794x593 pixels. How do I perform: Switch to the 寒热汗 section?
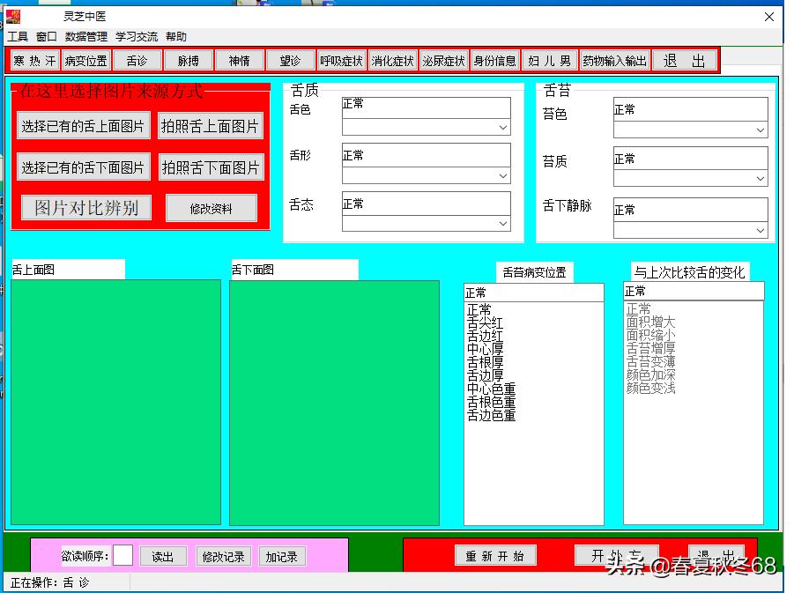(x=33, y=59)
